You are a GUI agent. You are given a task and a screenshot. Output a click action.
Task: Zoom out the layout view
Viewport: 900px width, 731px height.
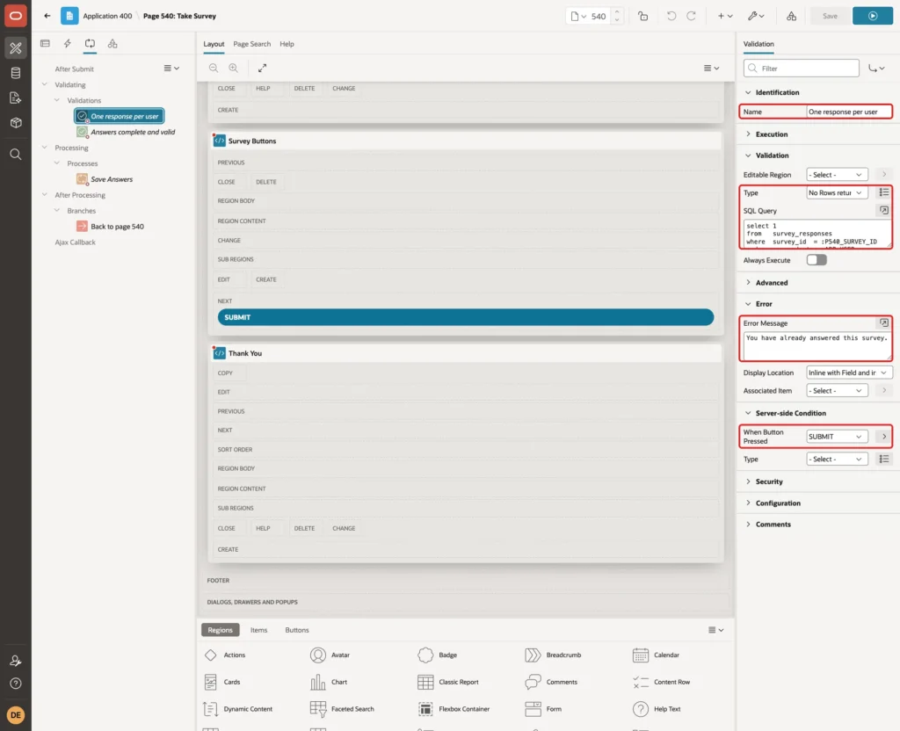[214, 68]
